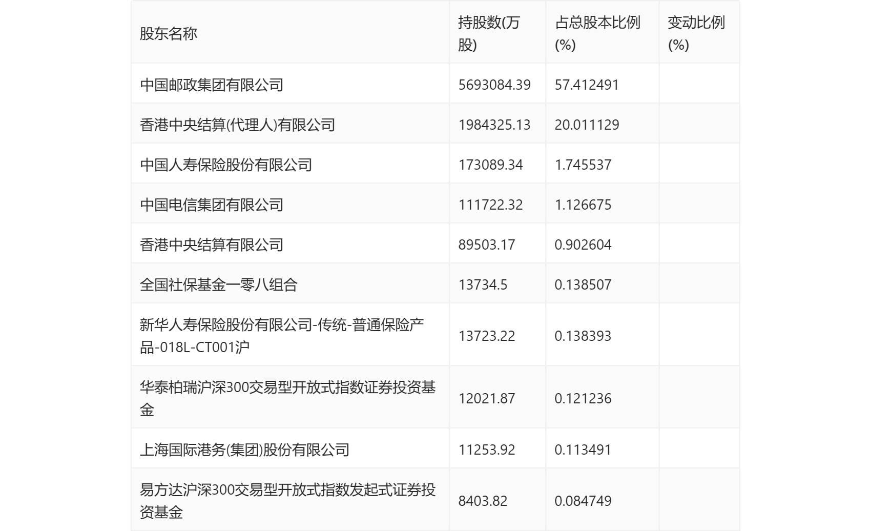
Task: Select the value 1984325.13
Action: (x=494, y=125)
